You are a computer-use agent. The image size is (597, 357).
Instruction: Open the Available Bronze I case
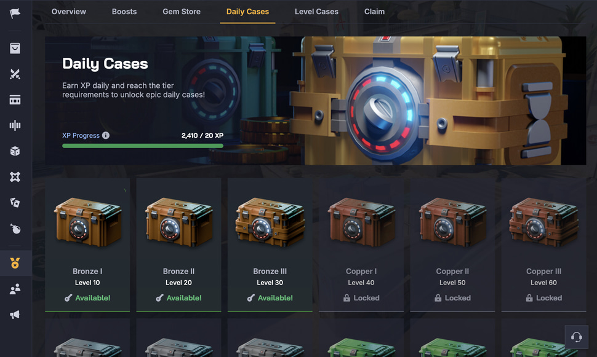tap(87, 245)
